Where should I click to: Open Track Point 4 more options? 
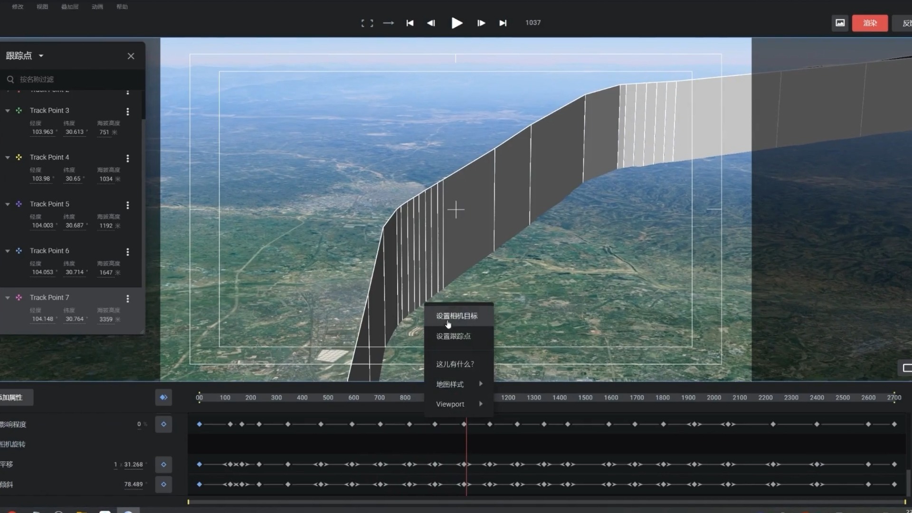point(127,158)
